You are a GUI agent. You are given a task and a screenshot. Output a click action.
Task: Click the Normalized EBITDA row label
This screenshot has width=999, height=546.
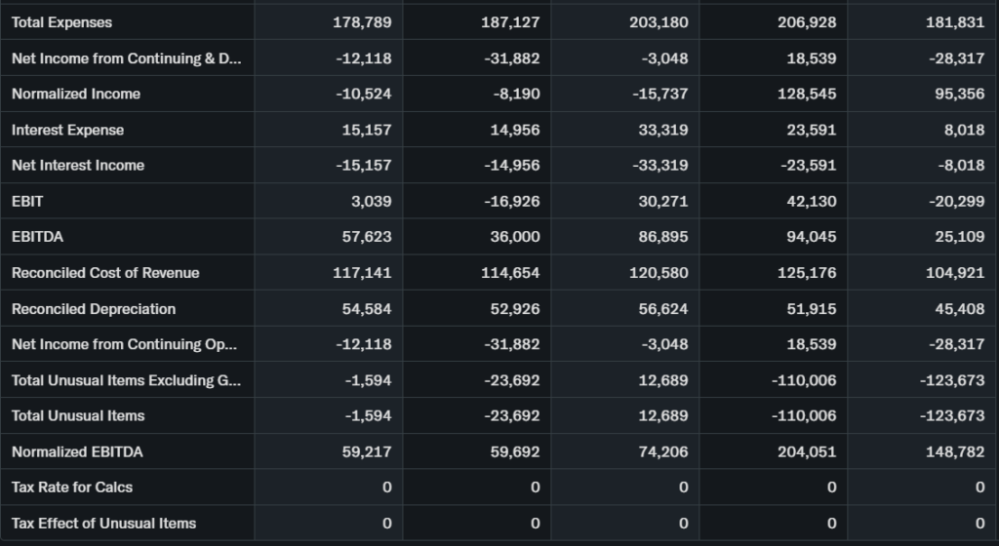click(77, 452)
